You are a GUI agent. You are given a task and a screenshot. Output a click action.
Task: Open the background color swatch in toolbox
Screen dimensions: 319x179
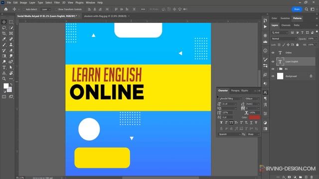click(x=10, y=89)
